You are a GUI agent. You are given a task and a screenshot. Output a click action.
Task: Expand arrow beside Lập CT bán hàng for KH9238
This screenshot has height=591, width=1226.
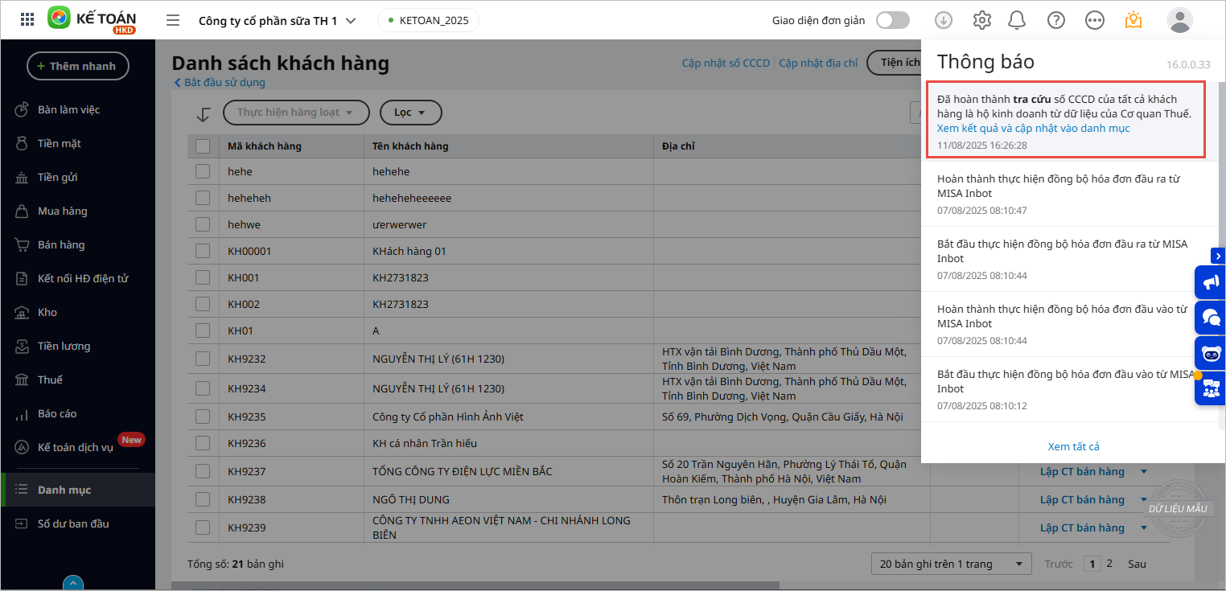(1144, 500)
